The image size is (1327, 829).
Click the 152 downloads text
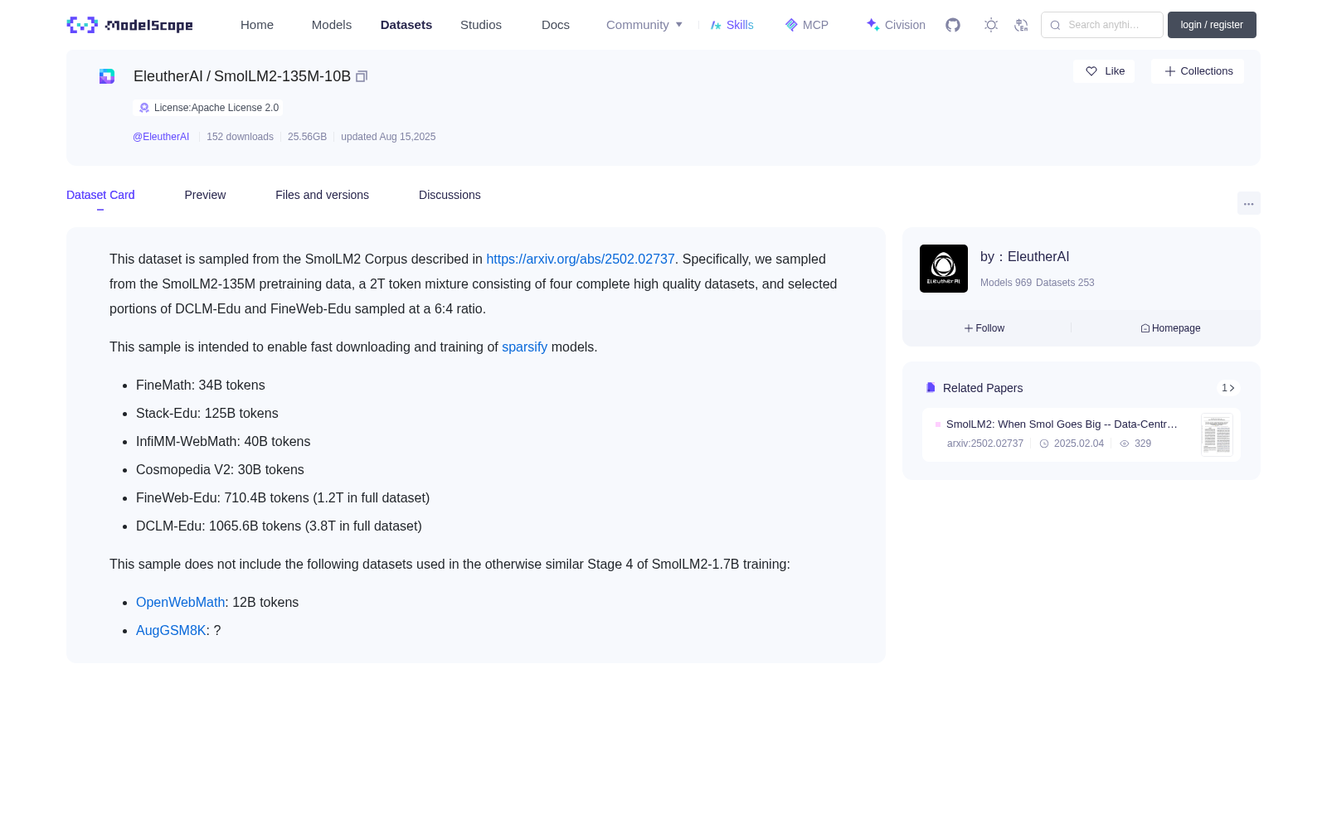[x=240, y=137]
